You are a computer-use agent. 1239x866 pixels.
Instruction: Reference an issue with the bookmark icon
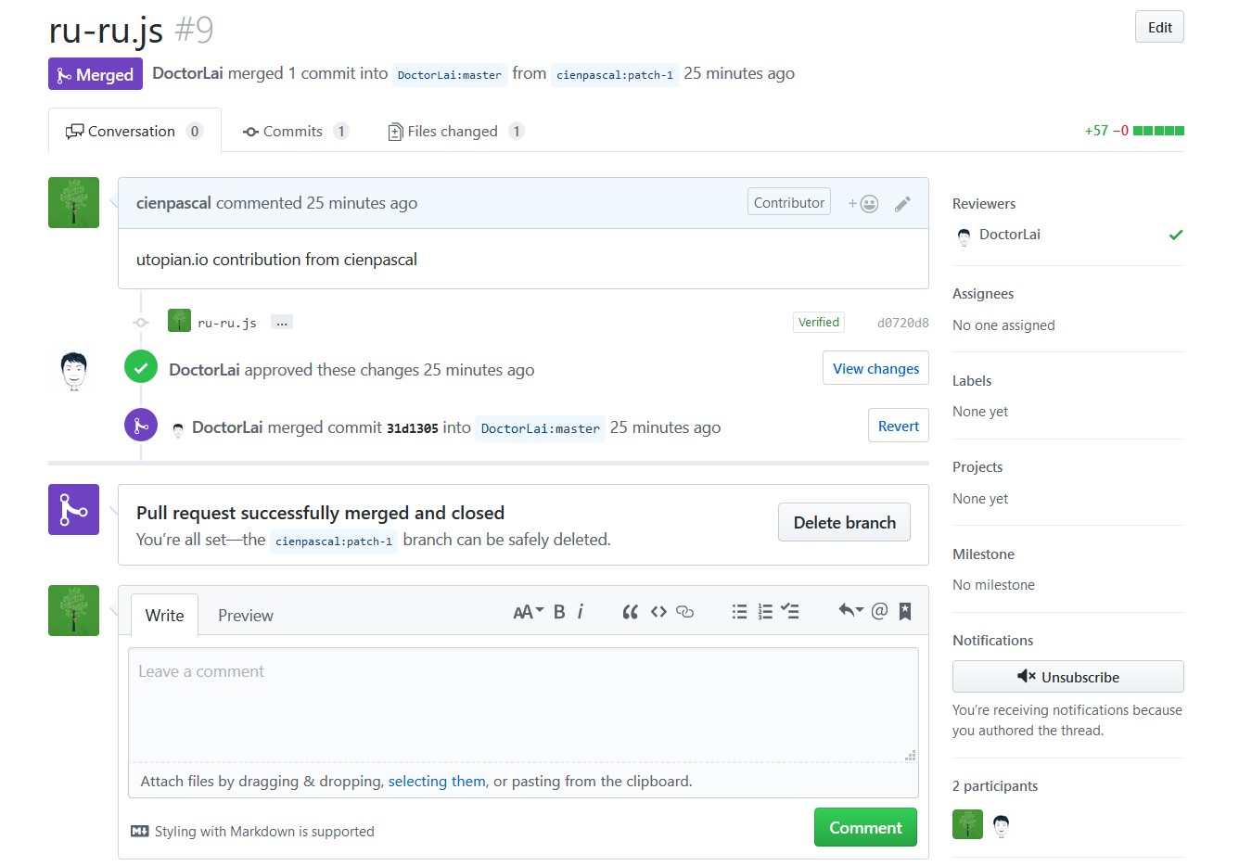(x=905, y=611)
